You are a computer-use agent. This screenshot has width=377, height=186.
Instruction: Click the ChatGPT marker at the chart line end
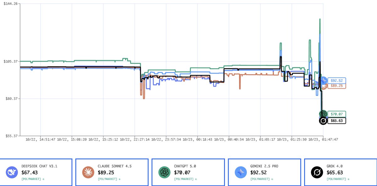pyautogui.click(x=323, y=114)
